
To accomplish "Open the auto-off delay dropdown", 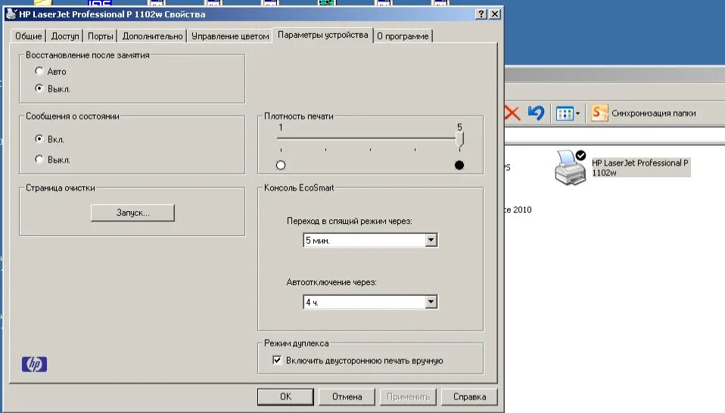I will click(431, 302).
